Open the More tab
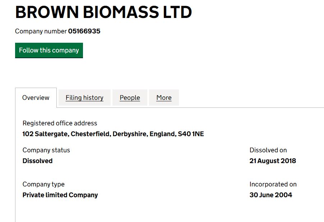The width and height of the screenshot is (324, 222). coord(164,98)
